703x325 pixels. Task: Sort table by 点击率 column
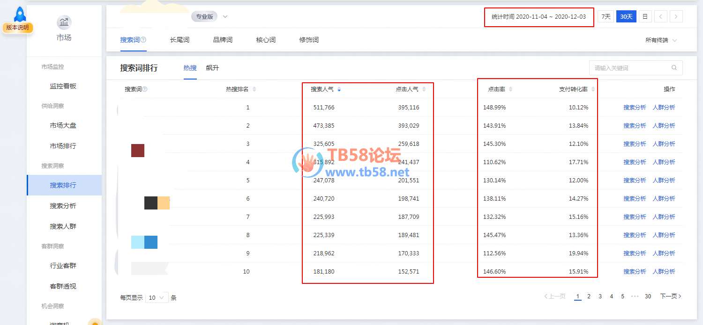point(510,89)
